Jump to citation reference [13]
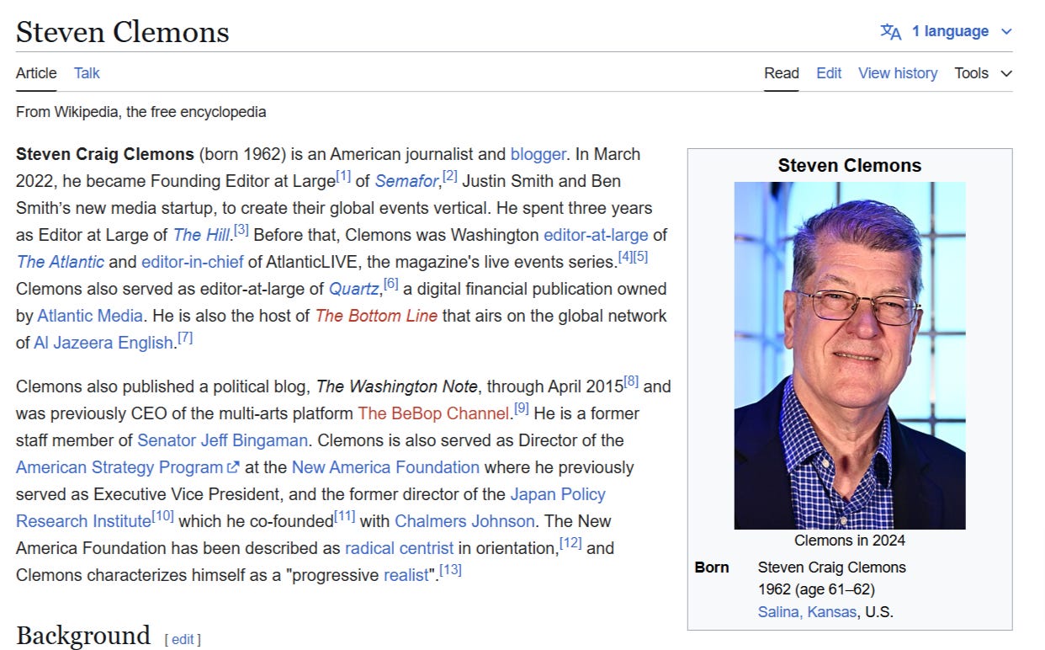The image size is (1045, 650). click(x=451, y=571)
